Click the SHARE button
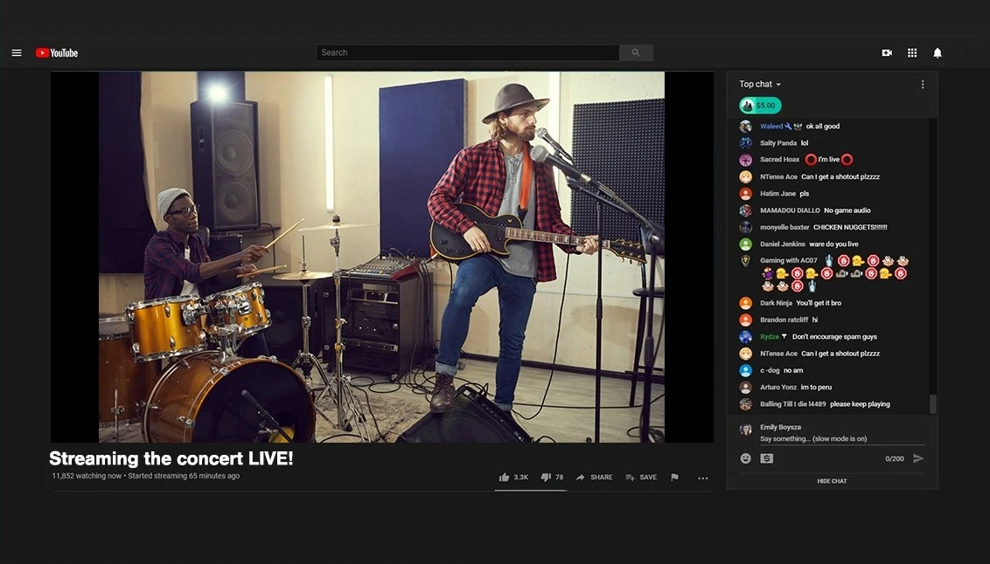 (595, 478)
